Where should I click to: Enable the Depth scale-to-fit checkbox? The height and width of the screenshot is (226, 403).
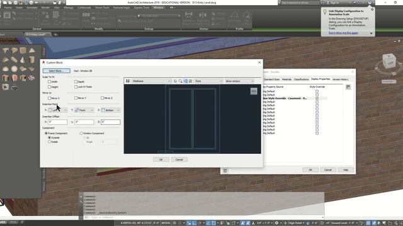[x=76, y=82]
